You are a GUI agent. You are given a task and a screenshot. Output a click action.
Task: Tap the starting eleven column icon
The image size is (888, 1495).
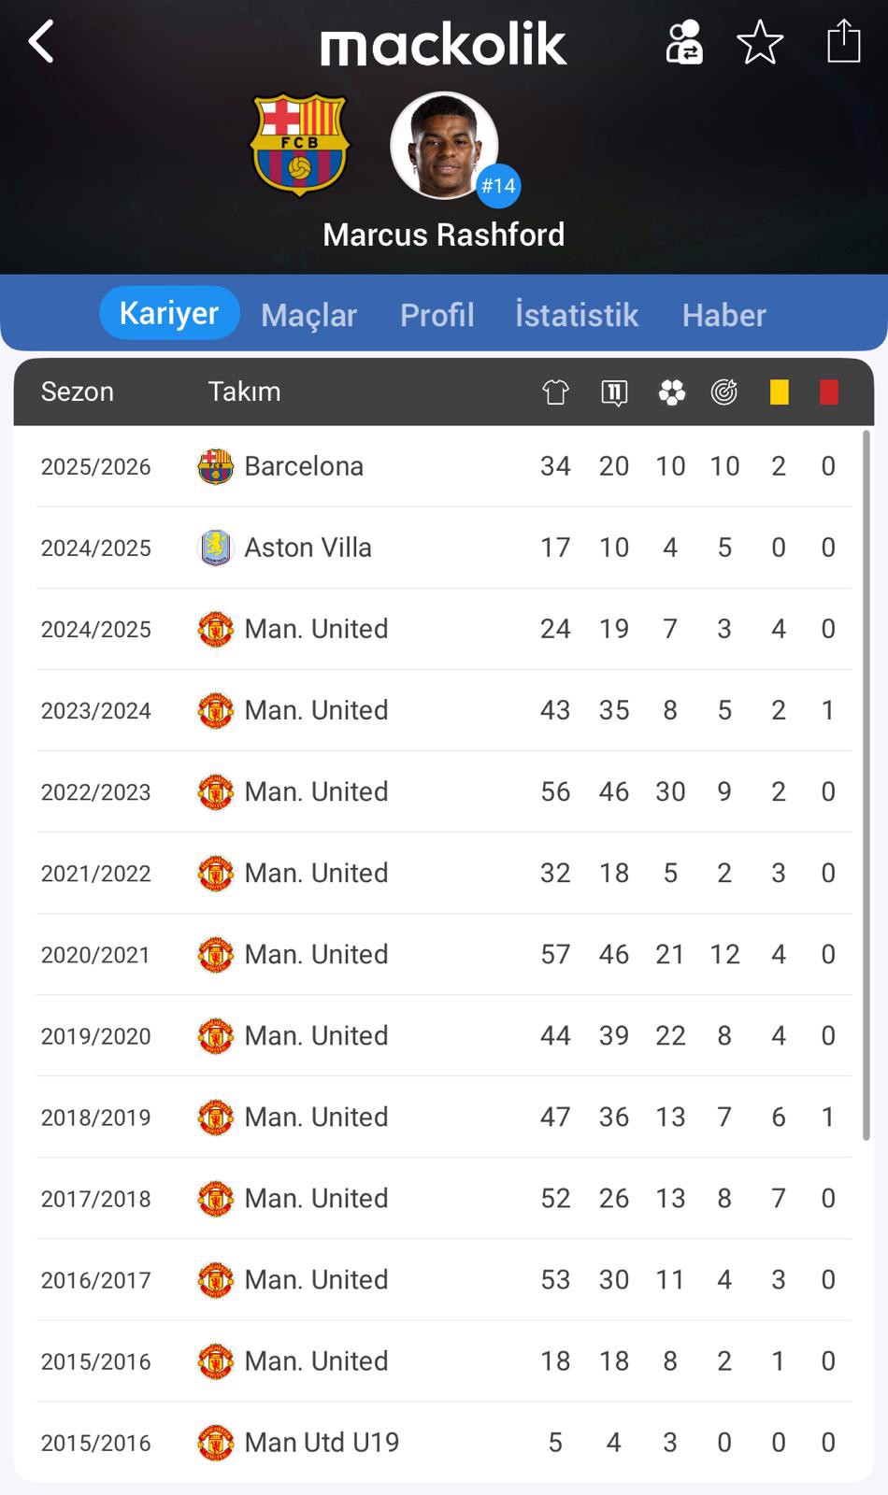[614, 392]
